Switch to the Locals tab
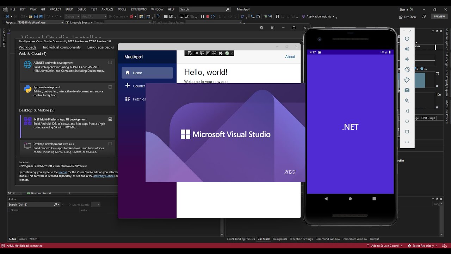 tap(23, 239)
